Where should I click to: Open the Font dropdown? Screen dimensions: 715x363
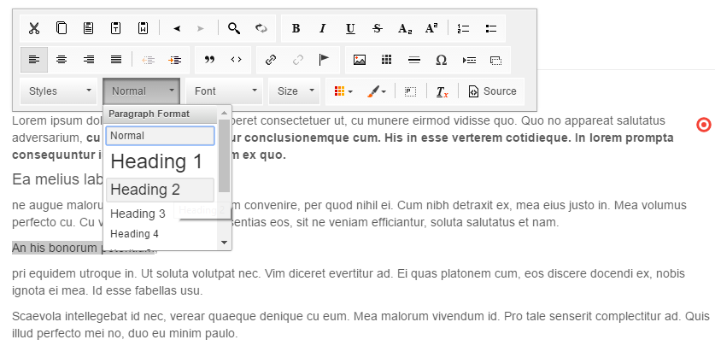(226, 91)
